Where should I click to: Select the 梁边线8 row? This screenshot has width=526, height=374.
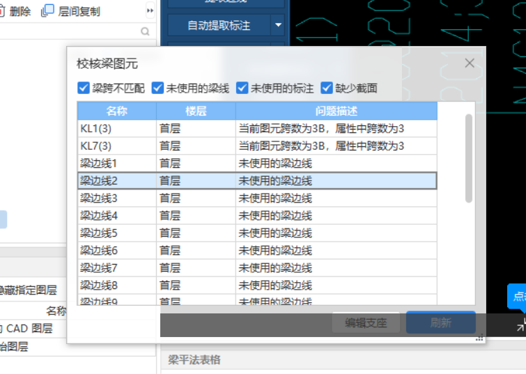(257, 286)
